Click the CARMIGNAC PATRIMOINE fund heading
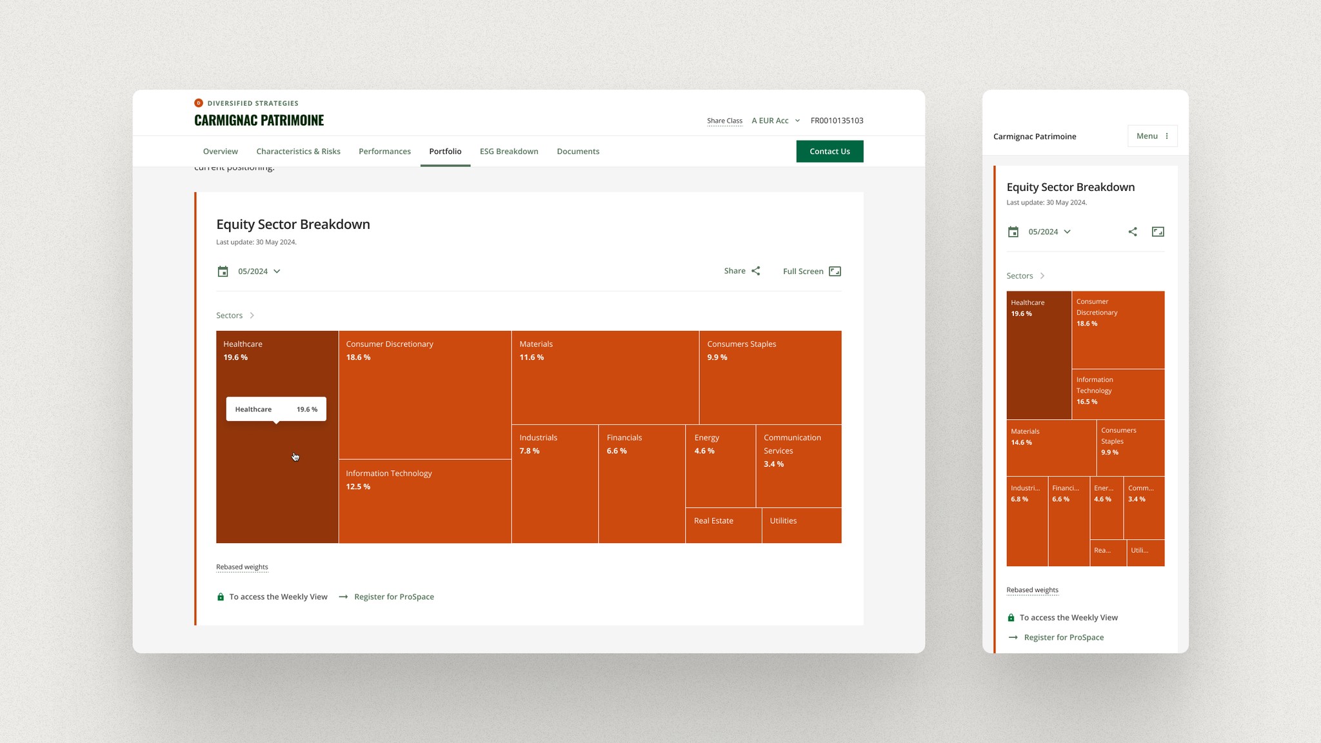 point(259,120)
